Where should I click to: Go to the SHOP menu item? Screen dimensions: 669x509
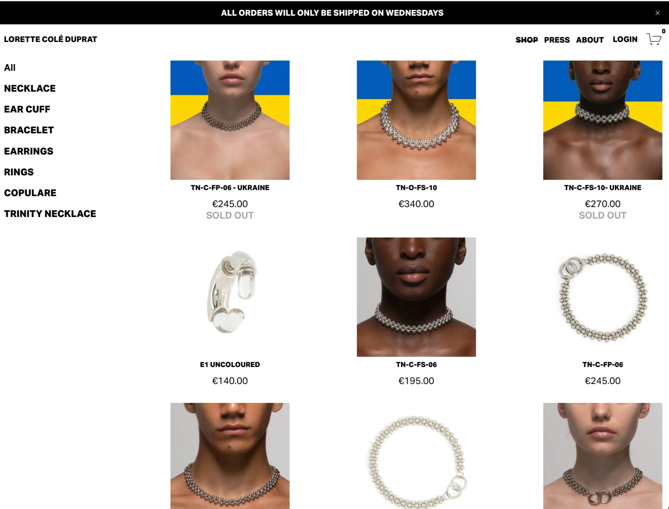[x=526, y=40]
